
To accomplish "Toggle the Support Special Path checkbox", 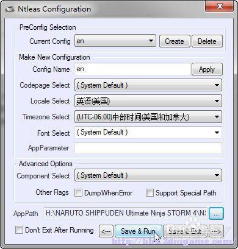I will point(150,192).
